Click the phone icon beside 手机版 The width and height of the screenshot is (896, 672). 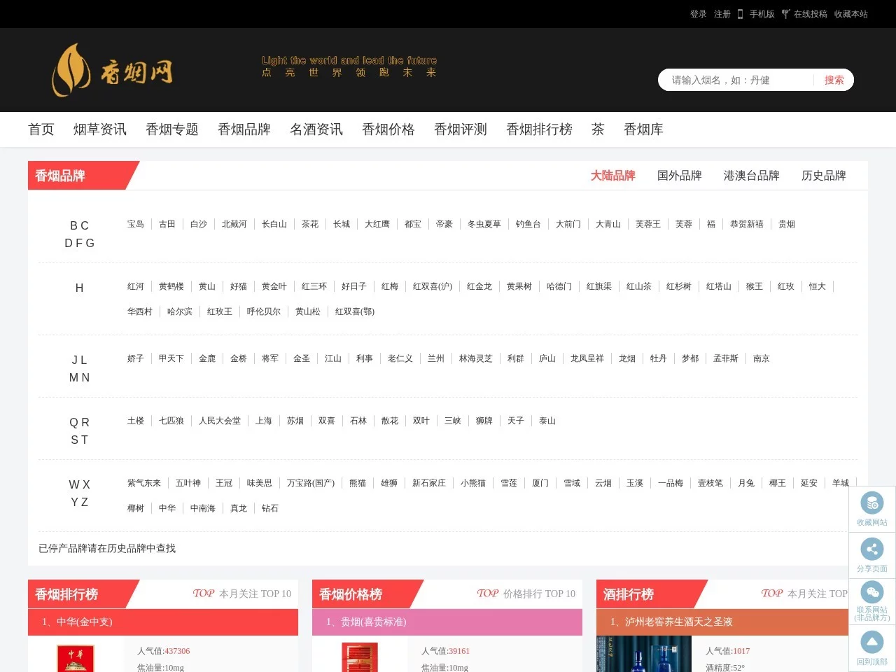740,14
